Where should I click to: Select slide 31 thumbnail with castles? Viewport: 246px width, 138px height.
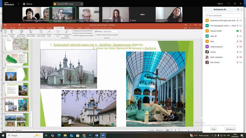coord(17,120)
